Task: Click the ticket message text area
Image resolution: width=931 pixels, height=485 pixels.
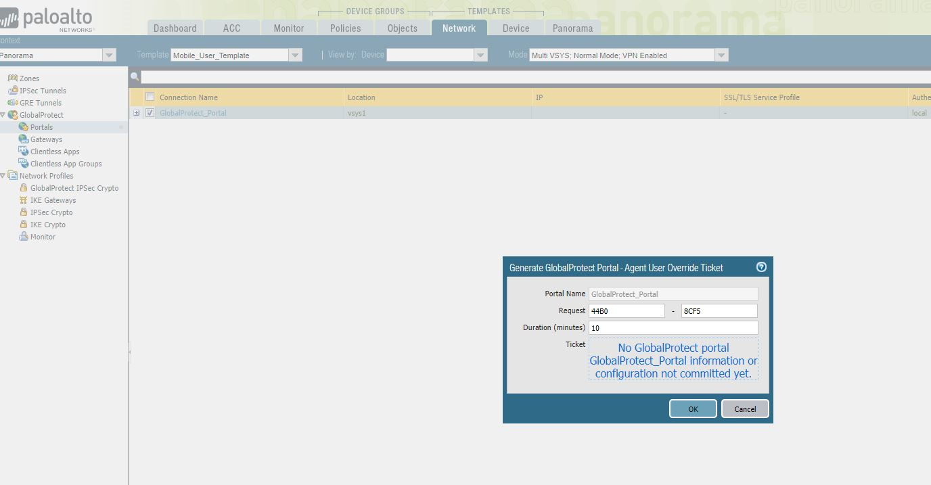Action: 673,359
